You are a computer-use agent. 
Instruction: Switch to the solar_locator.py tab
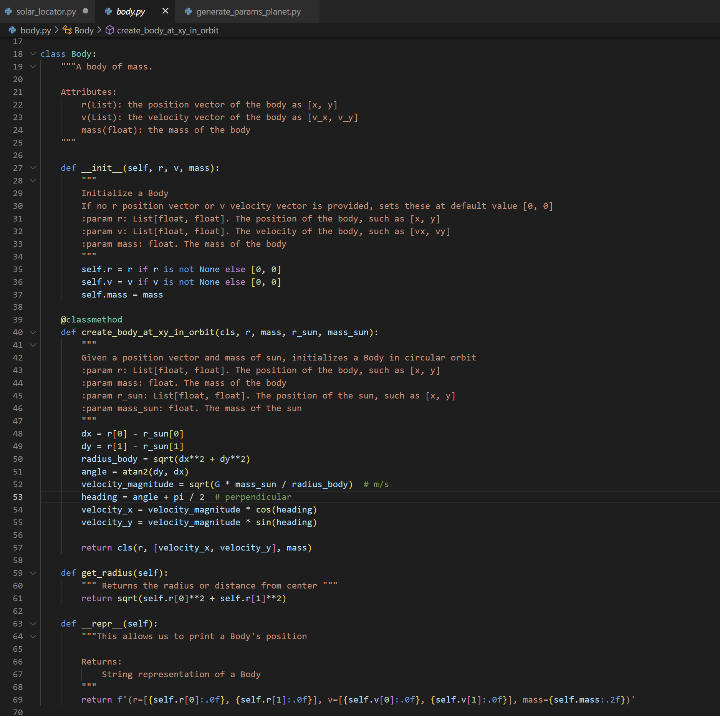click(46, 12)
